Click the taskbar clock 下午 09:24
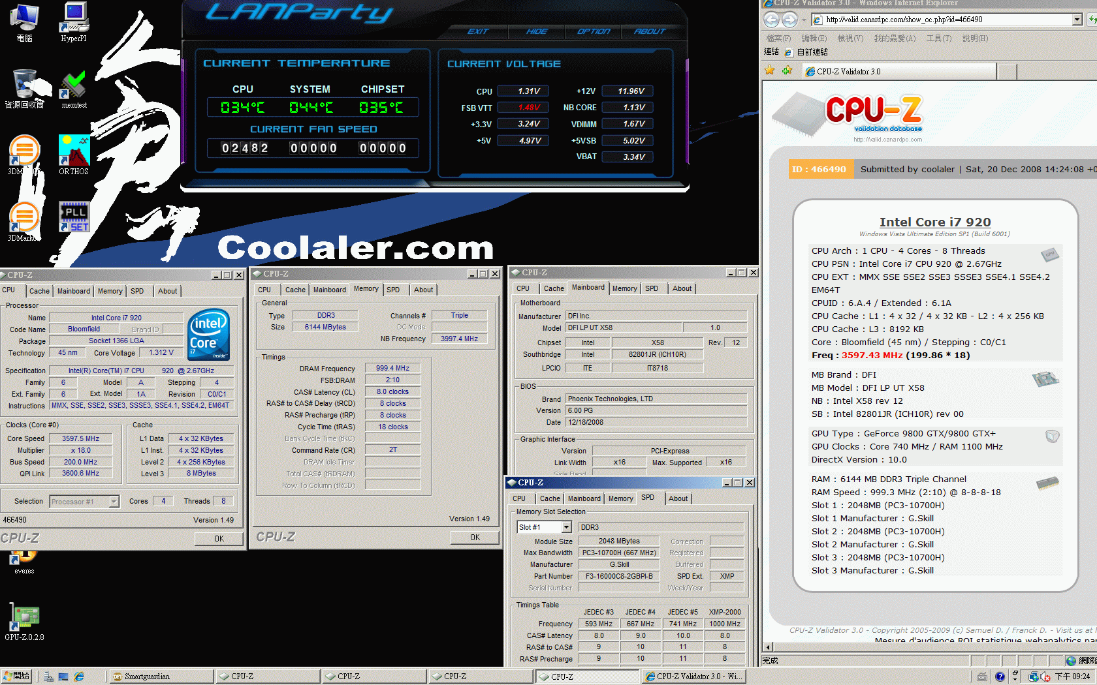Viewport: 1097px width, 685px height. pyautogui.click(x=1072, y=677)
